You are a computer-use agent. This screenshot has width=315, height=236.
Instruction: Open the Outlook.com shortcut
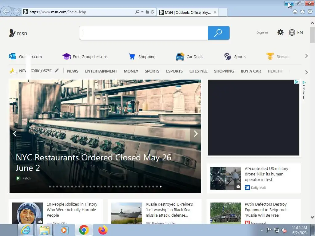point(25,57)
